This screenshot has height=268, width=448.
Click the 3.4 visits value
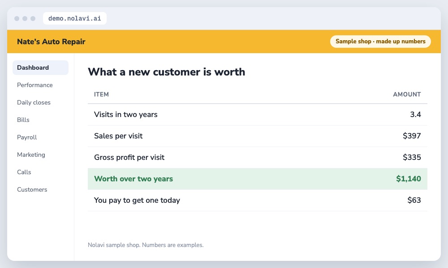(x=415, y=114)
